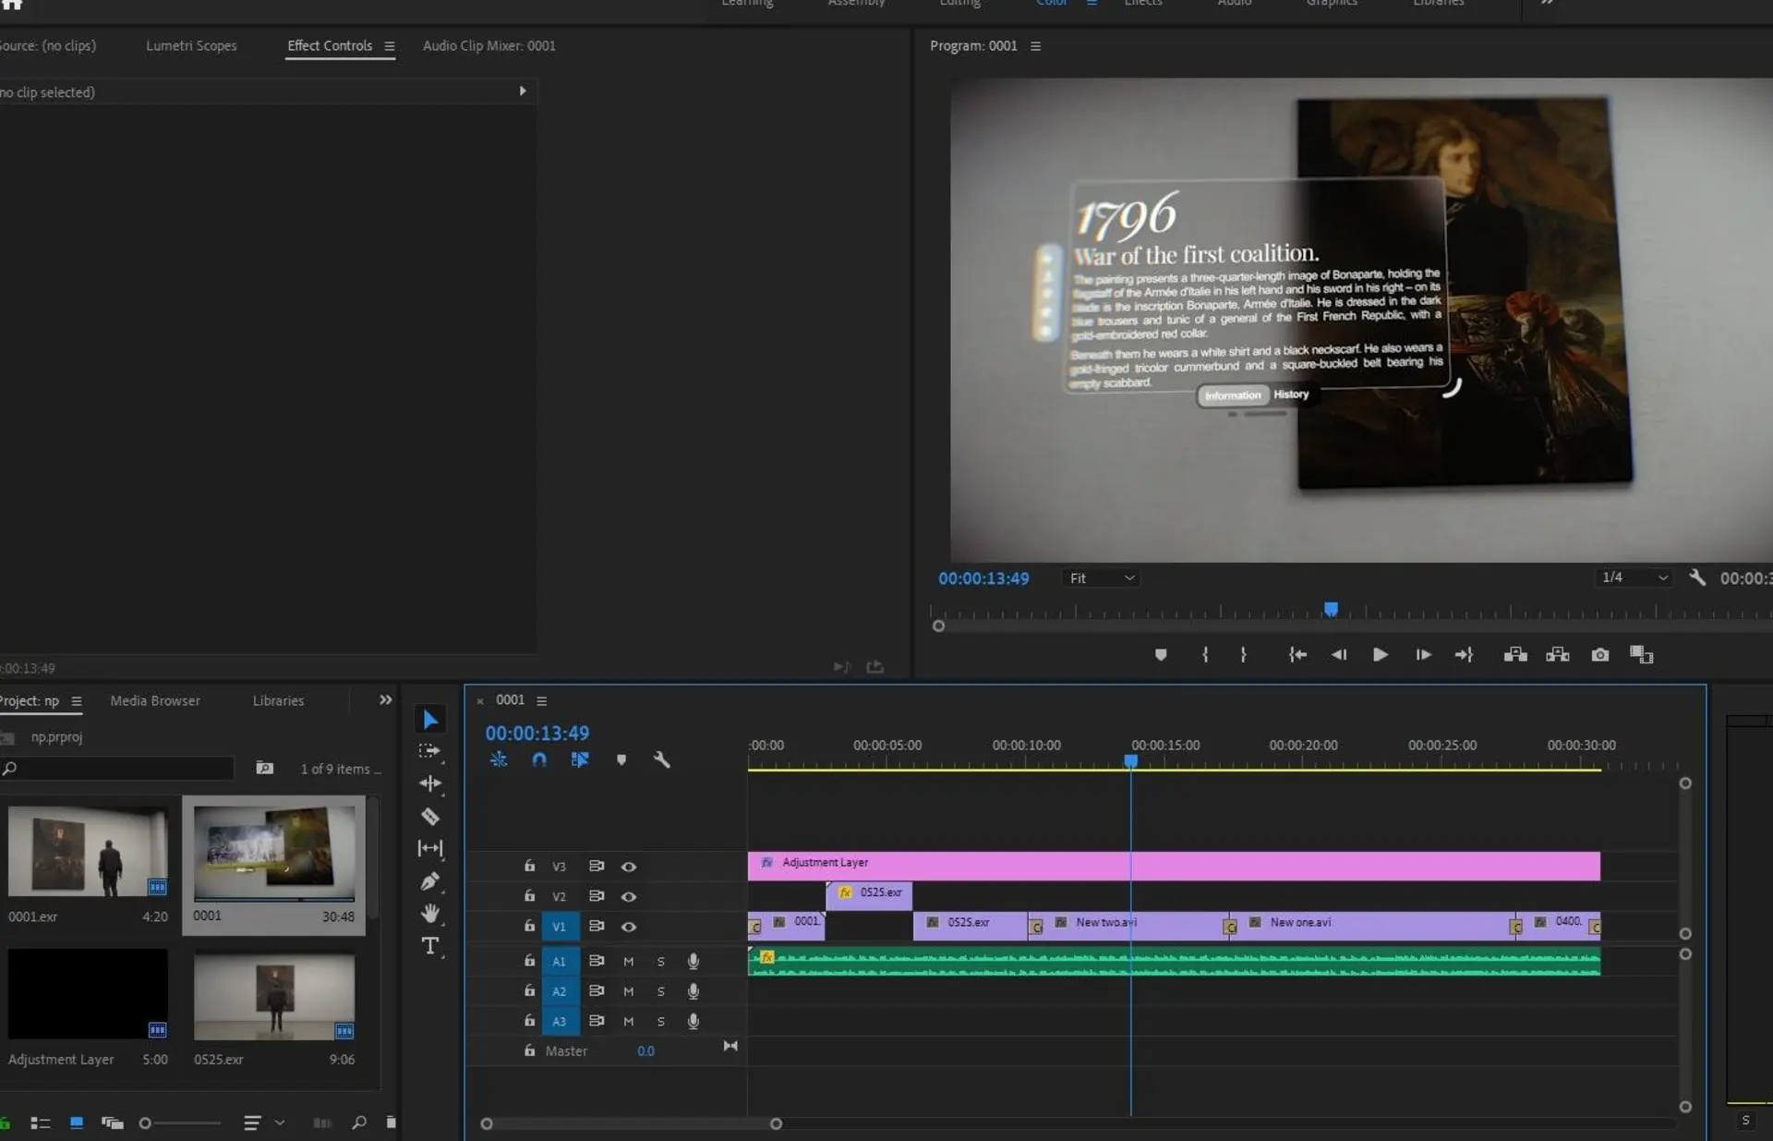Expand the sequence panel menu

coord(541,699)
